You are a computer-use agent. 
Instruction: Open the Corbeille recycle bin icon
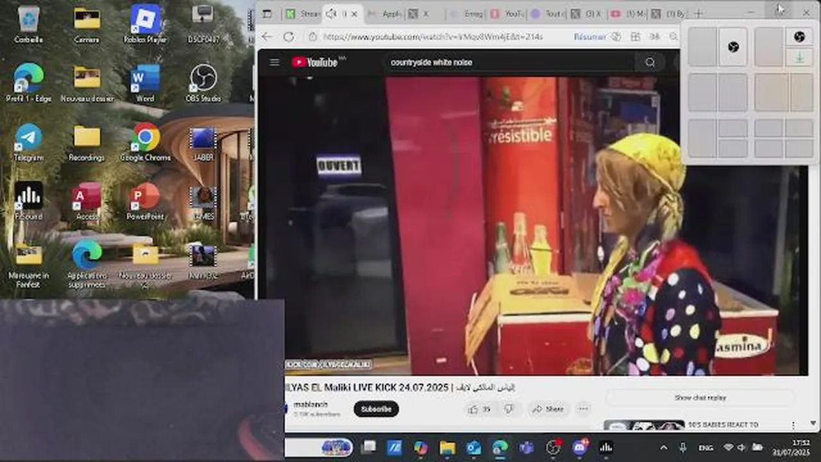click(28, 24)
